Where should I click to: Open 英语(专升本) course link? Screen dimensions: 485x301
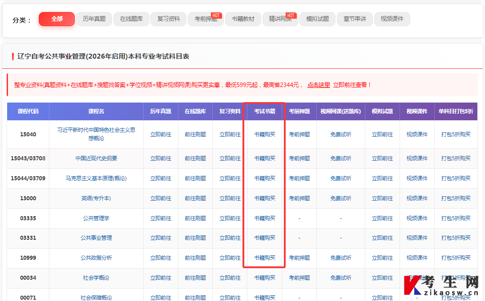pyautogui.click(x=96, y=198)
